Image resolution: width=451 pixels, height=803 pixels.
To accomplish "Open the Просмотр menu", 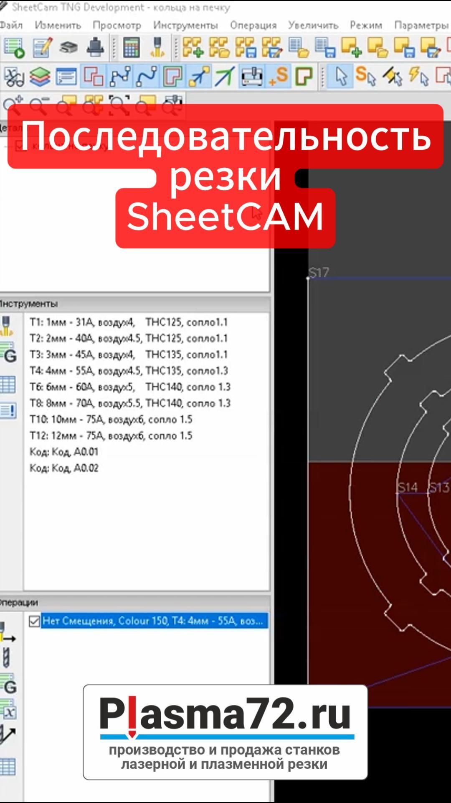I will (x=117, y=25).
